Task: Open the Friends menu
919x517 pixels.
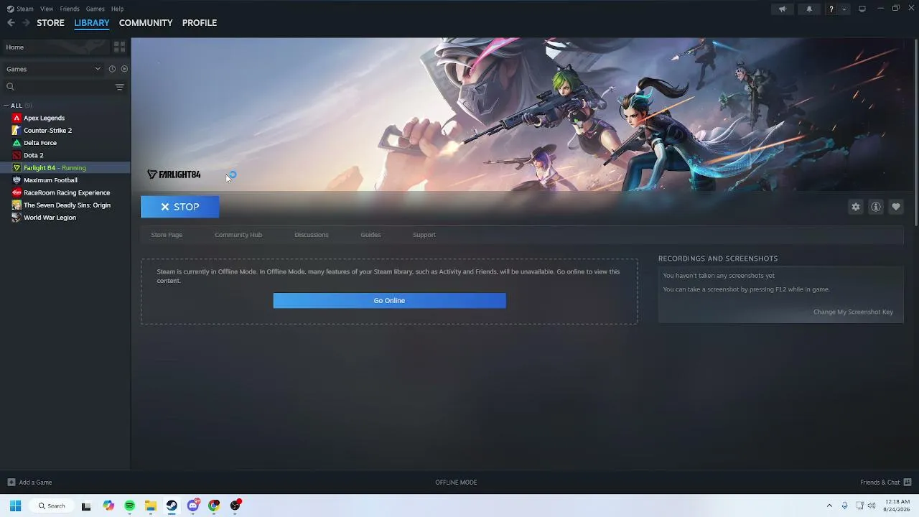Action: click(x=70, y=9)
